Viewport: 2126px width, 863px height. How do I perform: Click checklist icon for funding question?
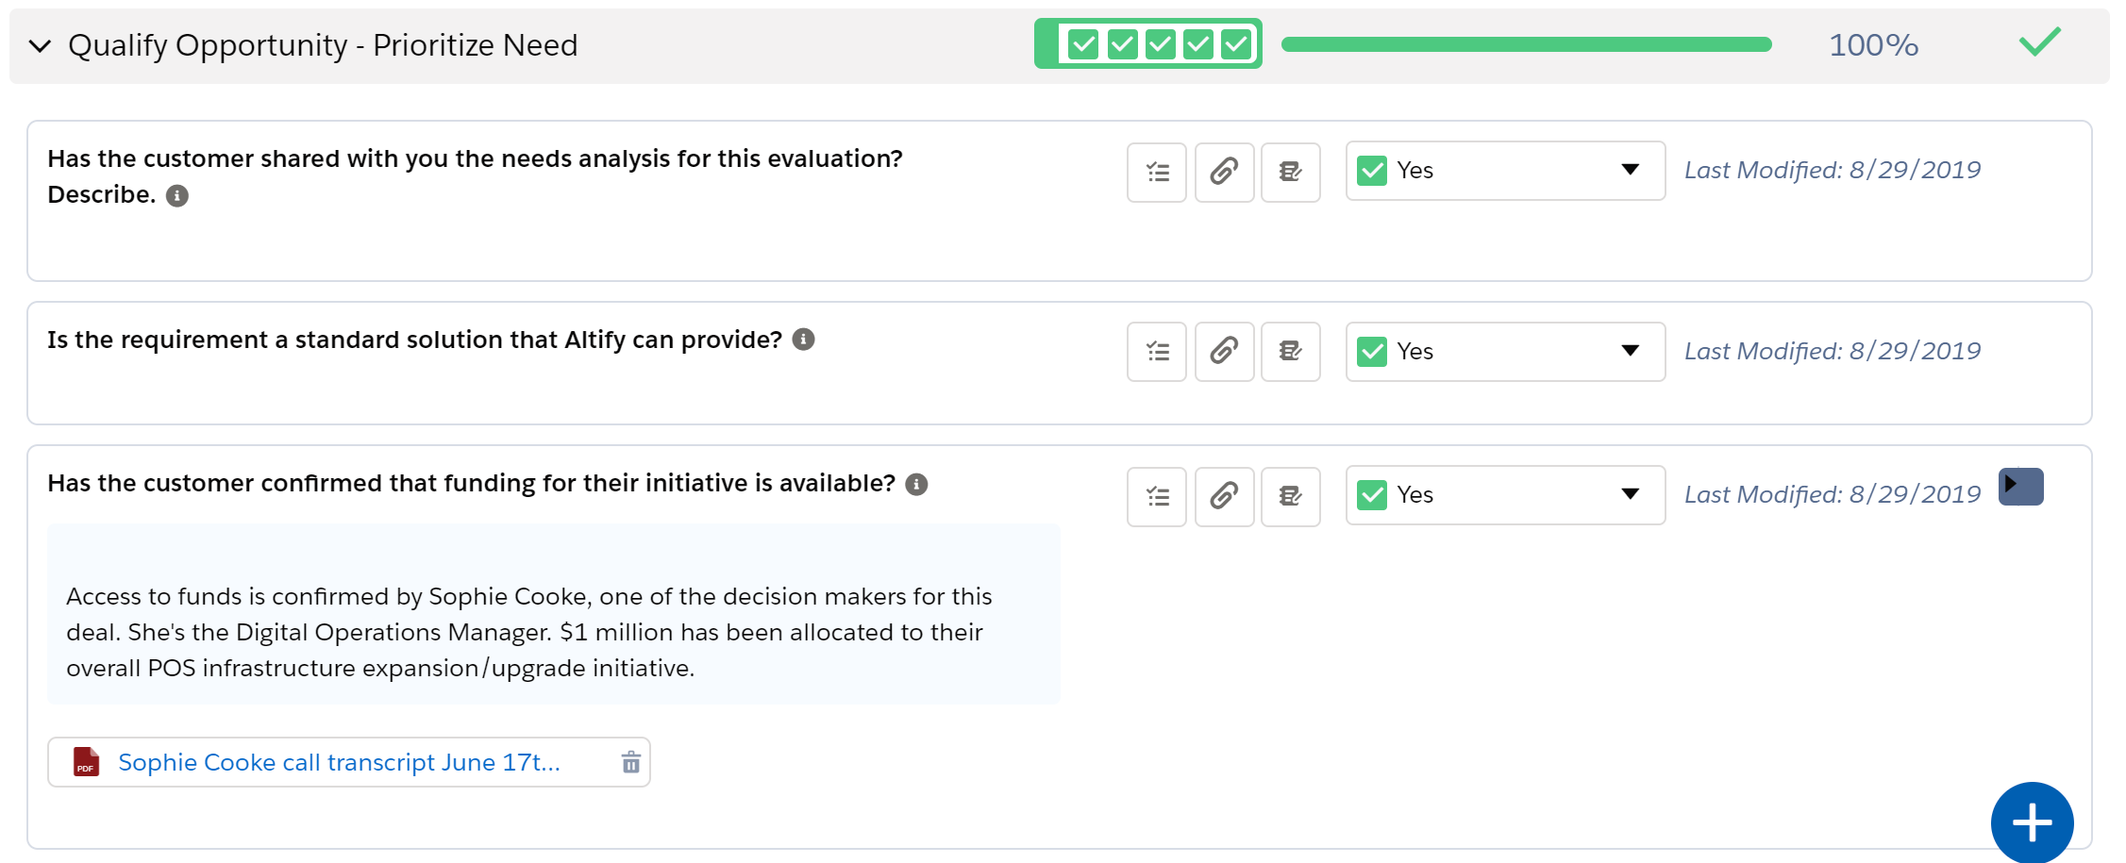(1157, 496)
